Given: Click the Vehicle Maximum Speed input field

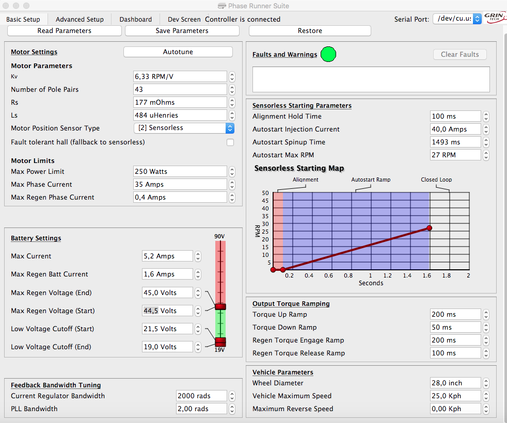Looking at the screenshot, I should coord(455,396).
